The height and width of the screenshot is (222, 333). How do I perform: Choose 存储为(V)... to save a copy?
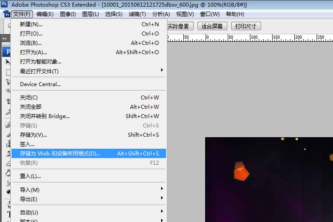(33, 135)
